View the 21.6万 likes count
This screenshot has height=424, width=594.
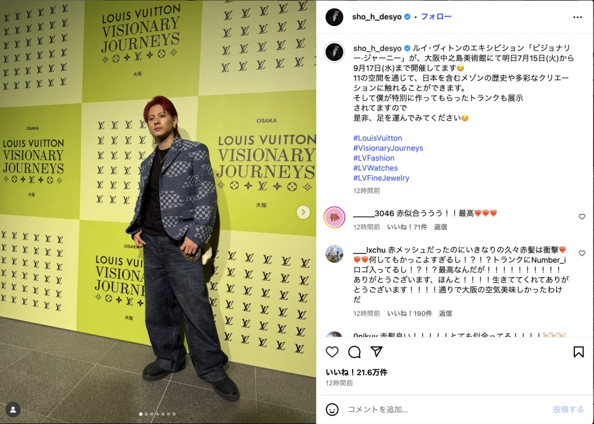point(356,372)
